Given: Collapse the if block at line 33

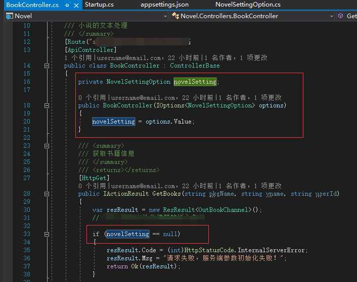Looking at the screenshot, I should 47,234.
